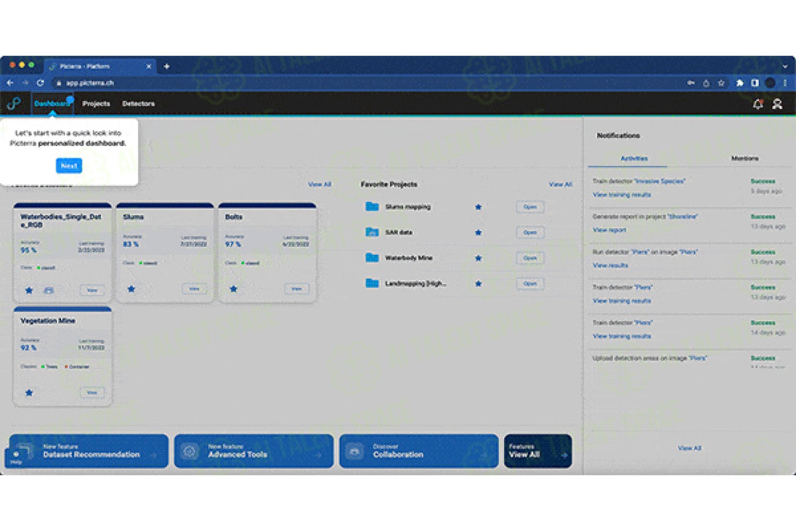The height and width of the screenshot is (531, 796).
Task: Toggle favorite star on Waterbodies_Single_Date_RGB card
Action: 29,290
